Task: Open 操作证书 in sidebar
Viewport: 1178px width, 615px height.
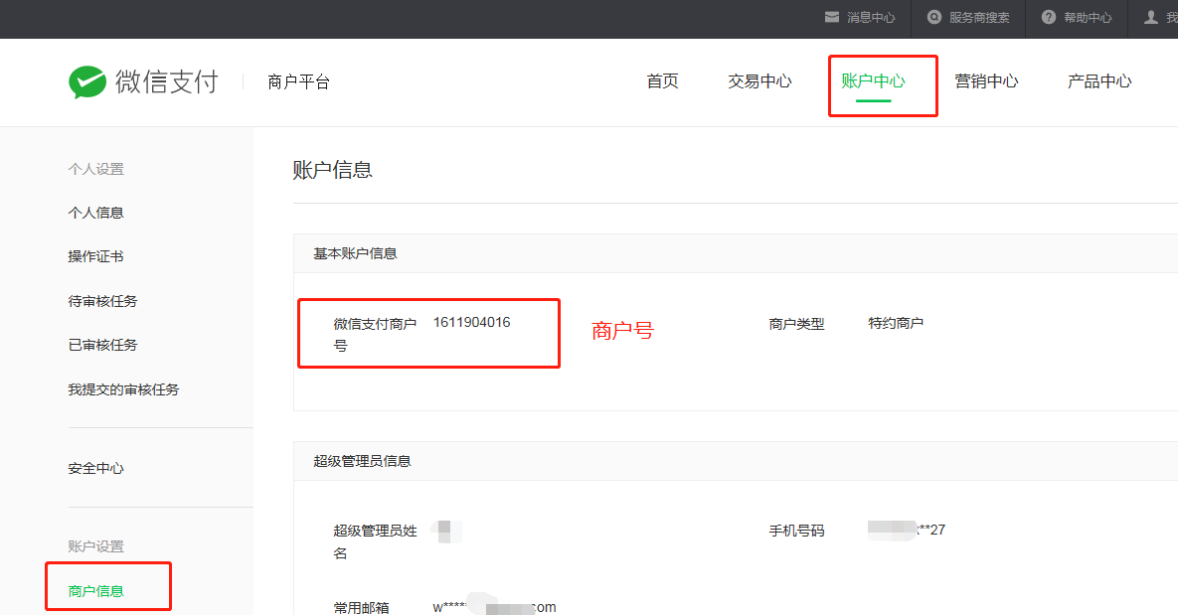Action: tap(95, 256)
